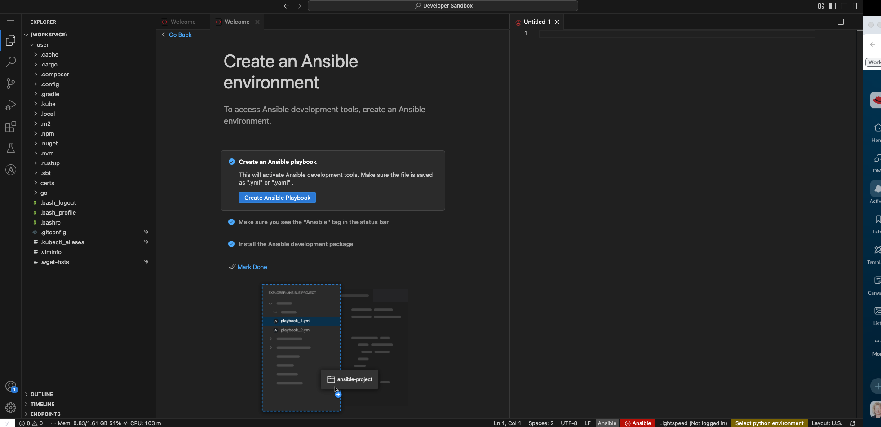Click the Developer Sandbox command center search box

click(x=443, y=6)
